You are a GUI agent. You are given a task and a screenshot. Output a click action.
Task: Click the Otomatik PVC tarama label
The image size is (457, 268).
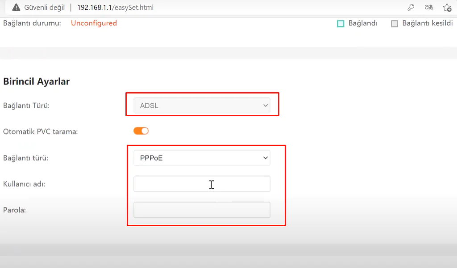pos(41,132)
